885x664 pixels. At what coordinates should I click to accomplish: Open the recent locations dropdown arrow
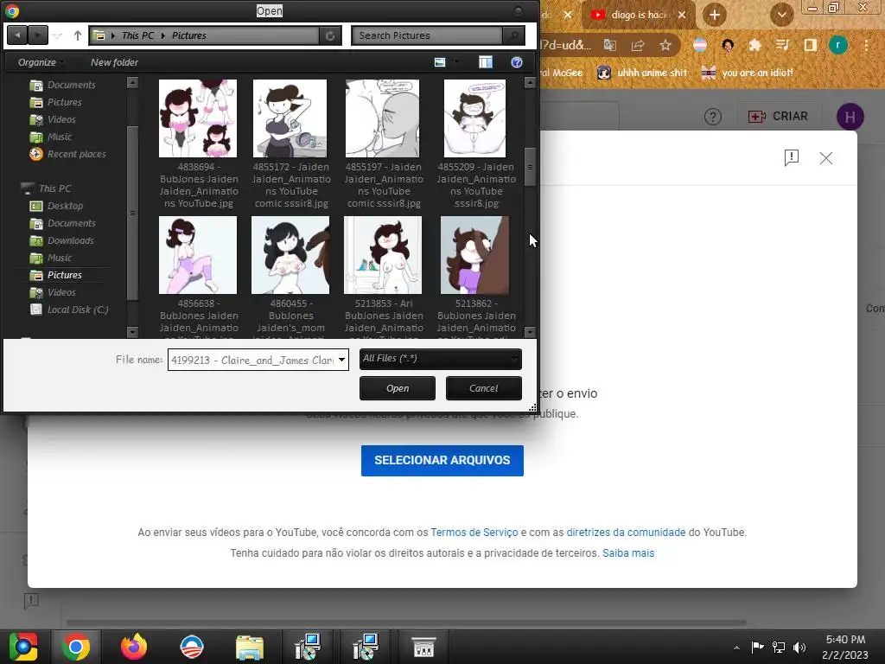click(x=58, y=35)
